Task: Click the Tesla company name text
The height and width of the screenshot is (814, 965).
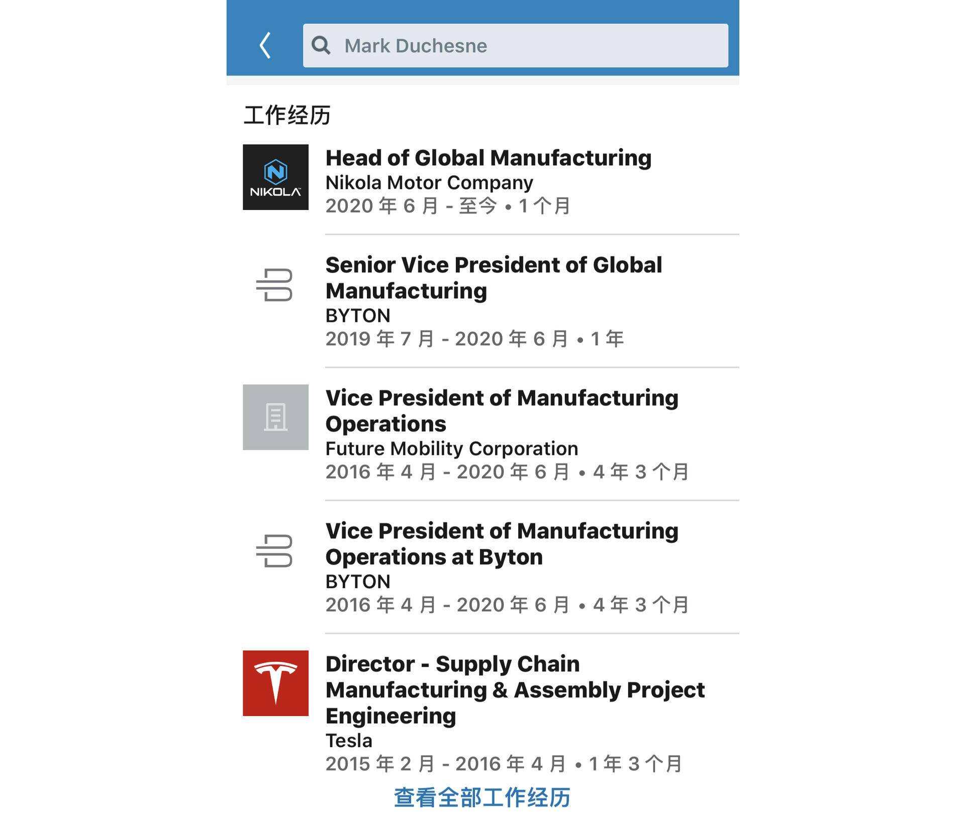Action: pyautogui.click(x=349, y=741)
